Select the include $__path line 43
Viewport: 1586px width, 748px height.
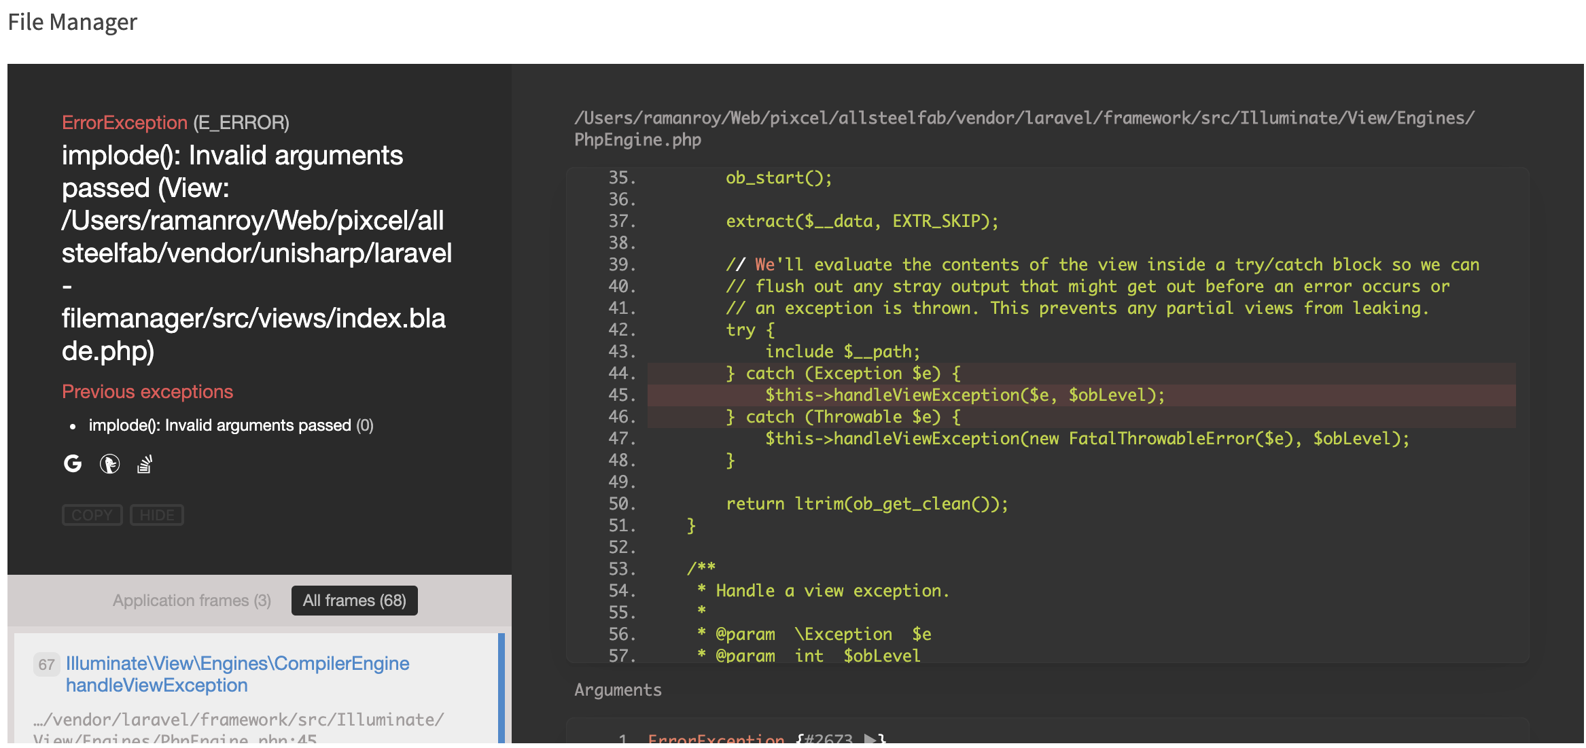click(843, 351)
